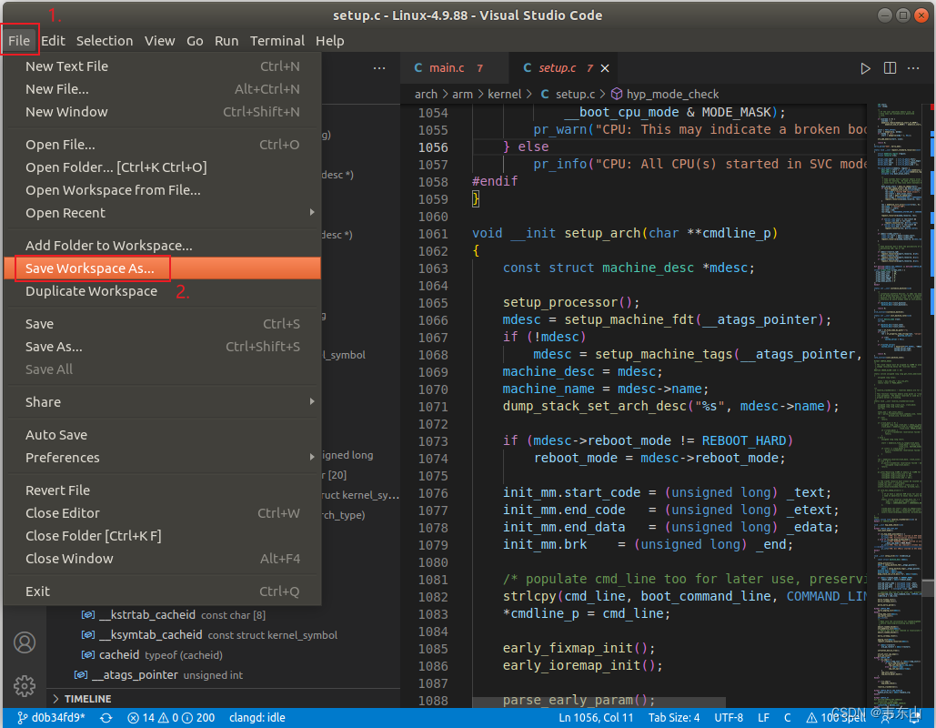
Task: Open the Edit menu
Action: (53, 41)
